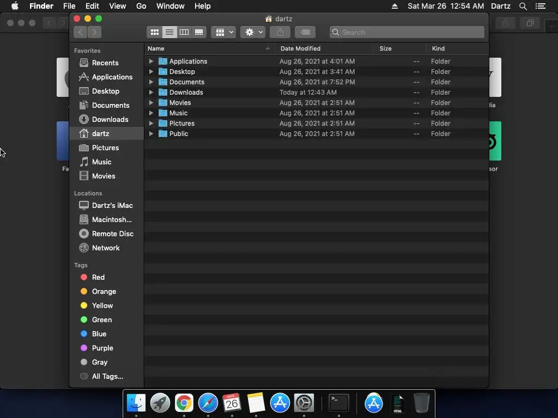Launch Google Chrome from the Dock

pyautogui.click(x=184, y=403)
